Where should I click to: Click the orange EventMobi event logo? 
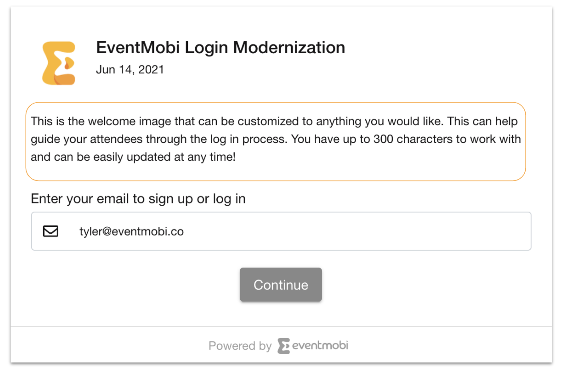coord(59,63)
